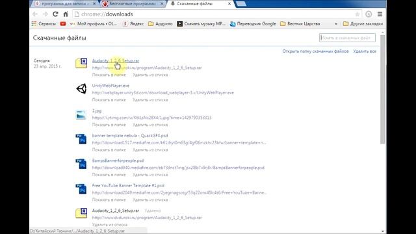This screenshot has height=234, width=416.
Task: Open the Сервисы apps shortcut
Action: coord(44,23)
